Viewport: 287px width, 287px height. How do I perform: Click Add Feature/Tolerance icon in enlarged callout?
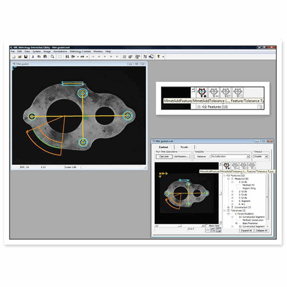point(202,92)
